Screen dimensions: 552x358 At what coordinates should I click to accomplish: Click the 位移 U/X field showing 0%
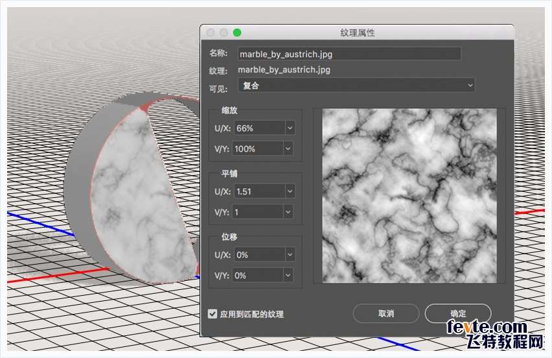(x=259, y=254)
